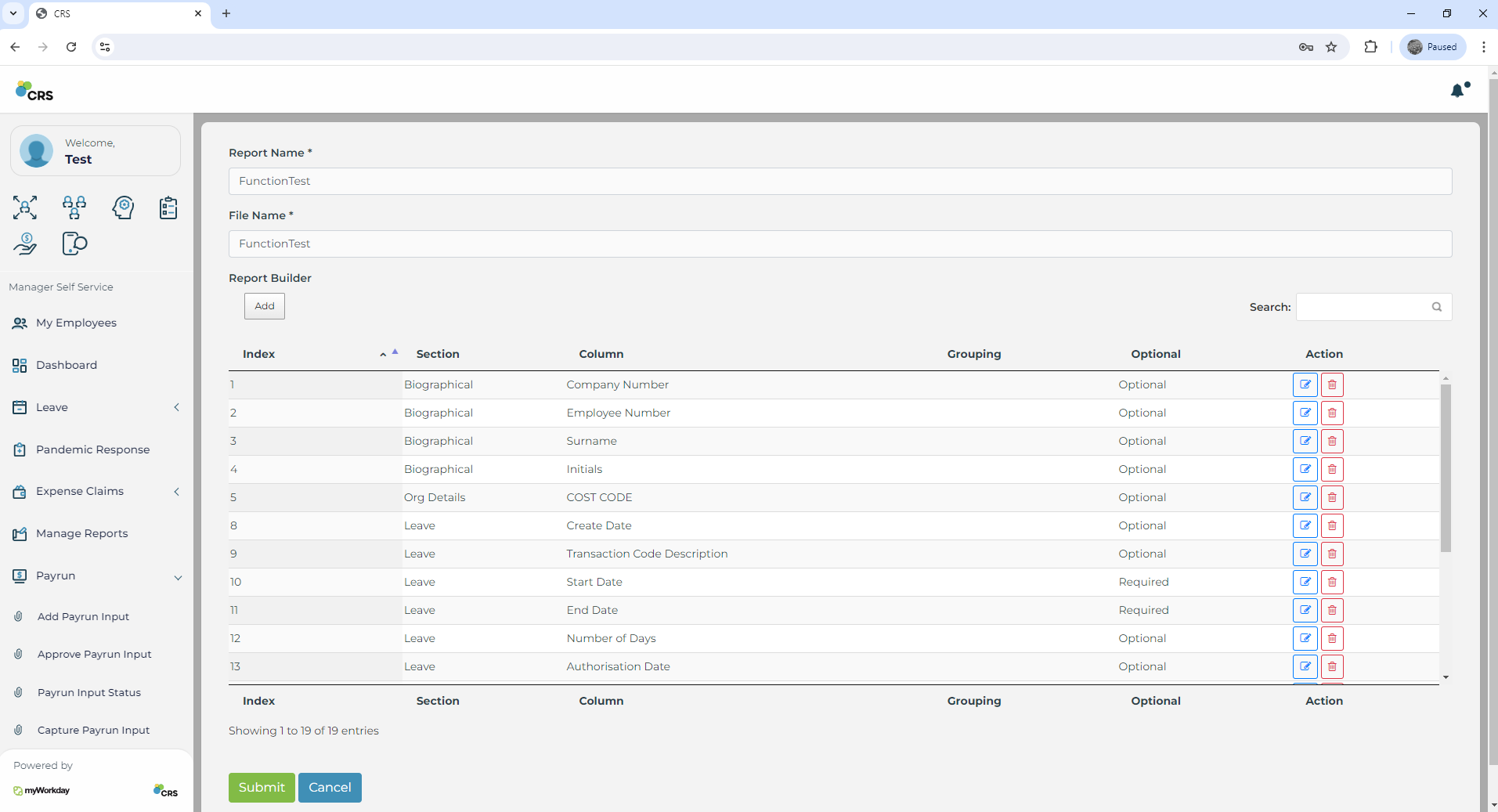Screen dimensions: 1498x812
Task: Edit the Transaction Code Description row
Action: [x=1305, y=554]
